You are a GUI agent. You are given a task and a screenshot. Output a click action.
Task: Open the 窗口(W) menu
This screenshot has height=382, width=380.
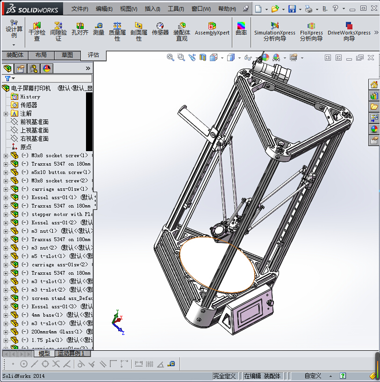(x=201, y=9)
